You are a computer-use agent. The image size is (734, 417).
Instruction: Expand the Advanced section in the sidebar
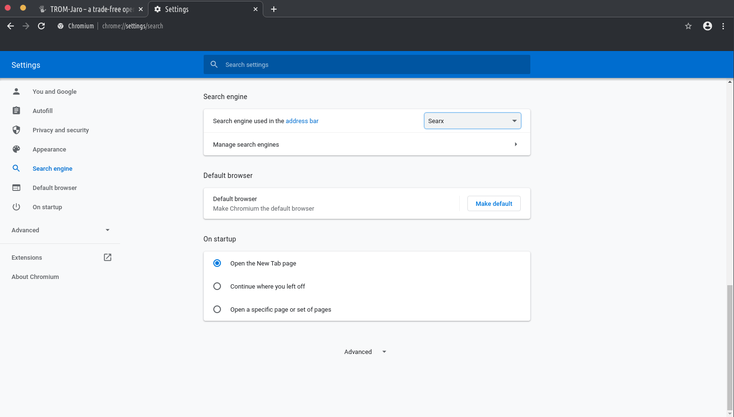60,230
